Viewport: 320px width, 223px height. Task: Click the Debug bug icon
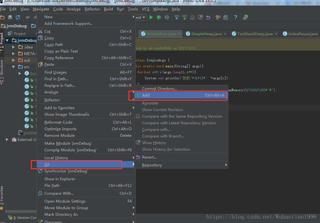pos(159,18)
